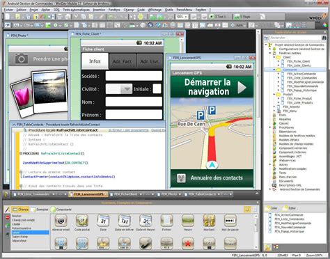This screenshot has width=330, height=259.
Task: Collapse the Produit folder in project tree
Action: [274, 95]
